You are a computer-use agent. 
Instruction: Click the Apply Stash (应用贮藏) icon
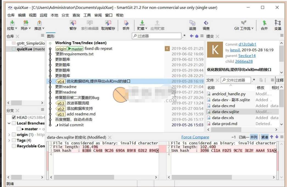[157, 23]
